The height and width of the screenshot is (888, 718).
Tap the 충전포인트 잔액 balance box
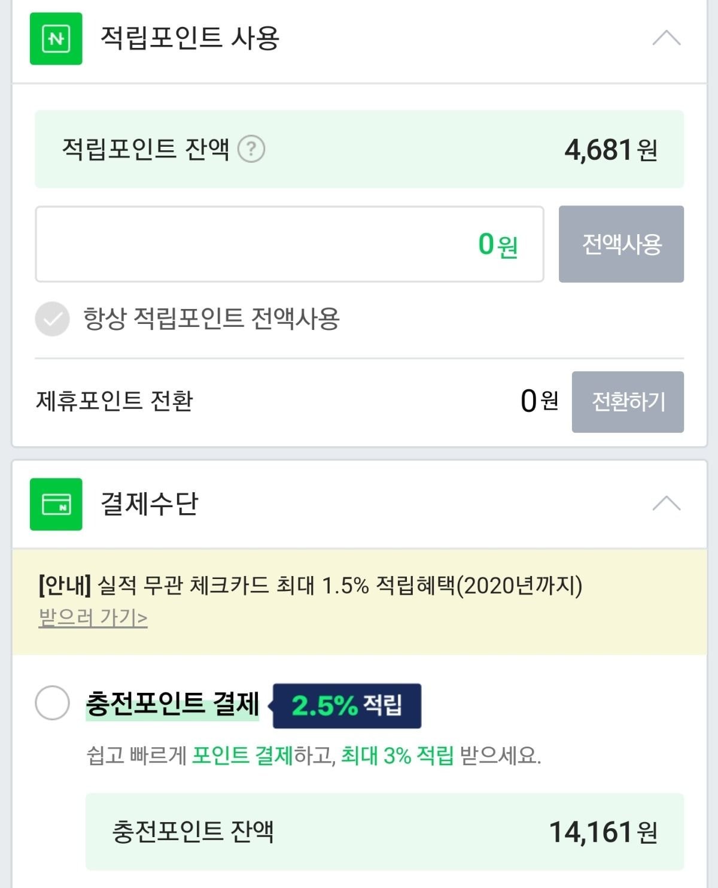pyautogui.click(x=384, y=832)
